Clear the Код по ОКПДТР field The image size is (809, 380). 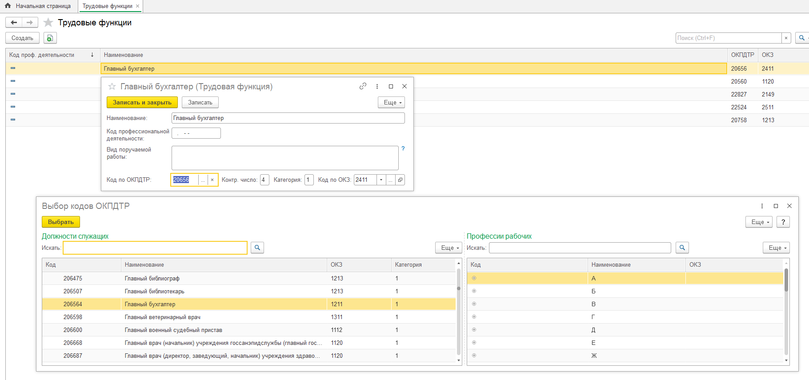coord(212,180)
